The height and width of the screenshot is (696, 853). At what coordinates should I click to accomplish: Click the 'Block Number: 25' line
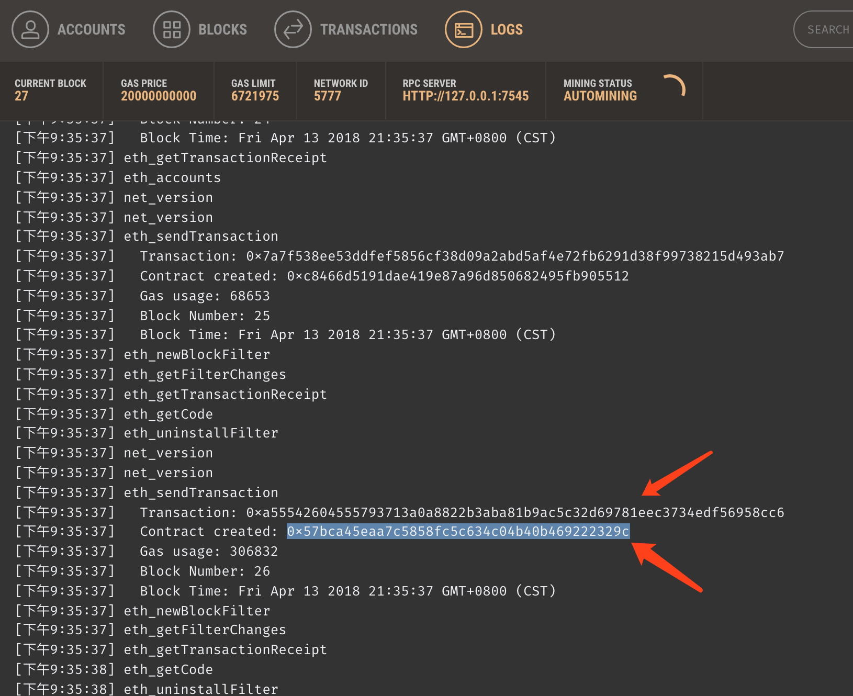point(205,316)
